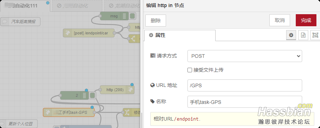The image size is (320, 128).
Task: Click globe icon on 手机task-GPS node
Action: 47,112
